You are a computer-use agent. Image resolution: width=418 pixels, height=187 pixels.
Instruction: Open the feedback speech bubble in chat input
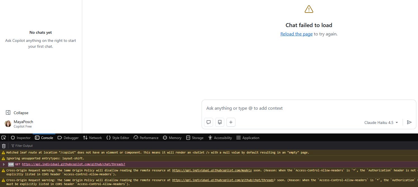click(208, 122)
